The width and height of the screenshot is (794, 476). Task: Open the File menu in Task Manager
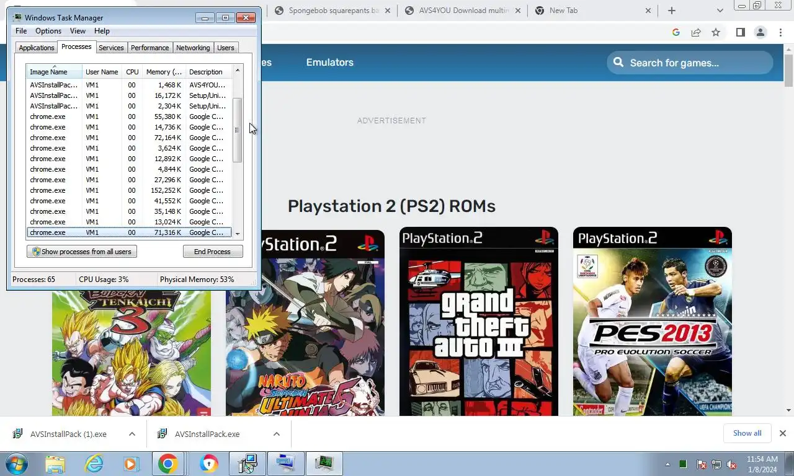point(21,31)
